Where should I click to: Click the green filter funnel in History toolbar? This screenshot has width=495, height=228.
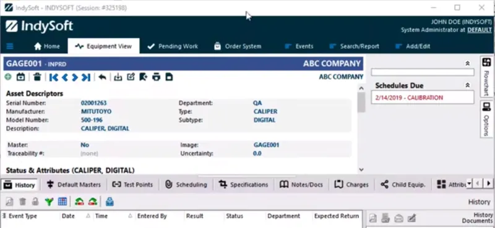pyautogui.click(x=49, y=202)
